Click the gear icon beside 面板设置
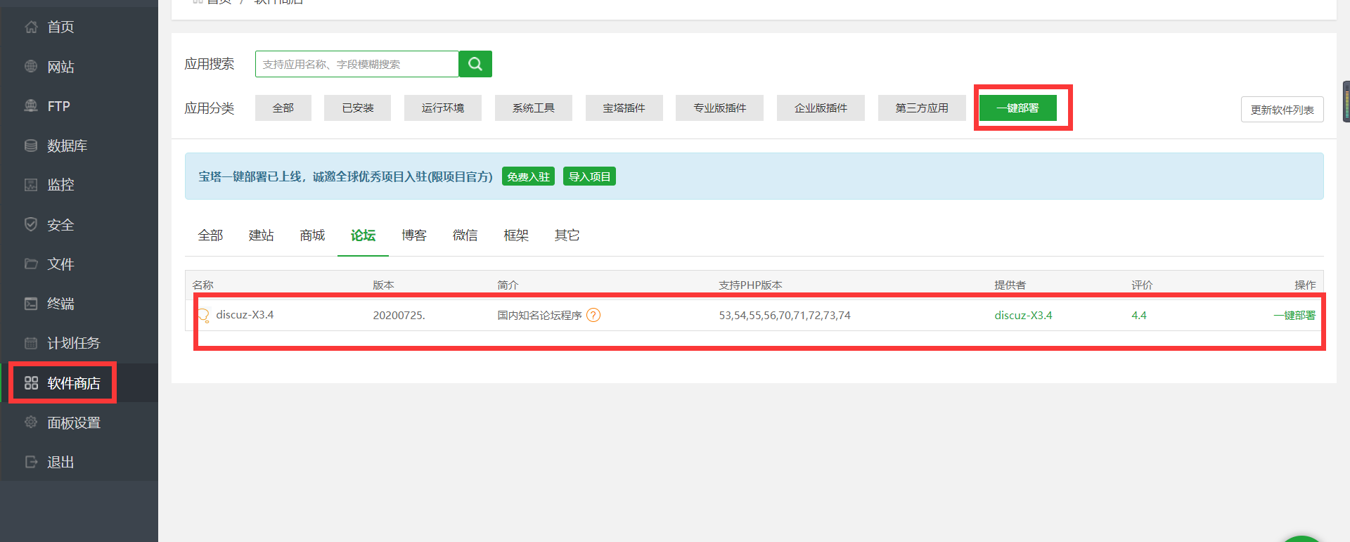The width and height of the screenshot is (1350, 542). click(31, 422)
